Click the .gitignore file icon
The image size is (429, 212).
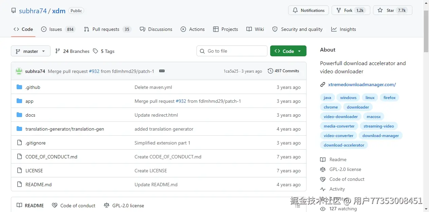(19, 143)
